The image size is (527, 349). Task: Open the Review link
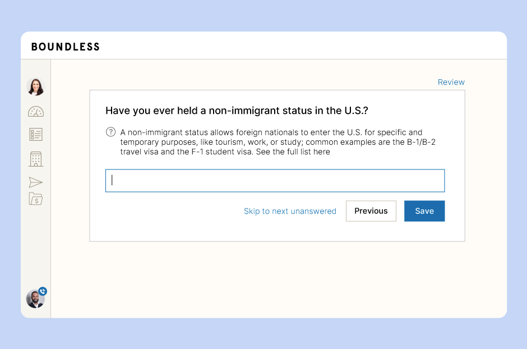tap(451, 82)
